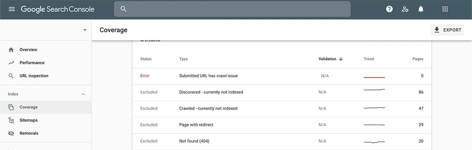Open Google apps grid
The image size is (472, 150).
[x=445, y=9]
